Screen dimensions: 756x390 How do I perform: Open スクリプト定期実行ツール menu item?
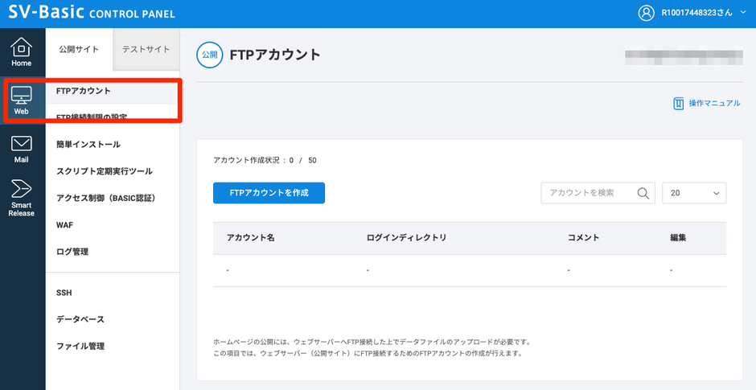(105, 171)
